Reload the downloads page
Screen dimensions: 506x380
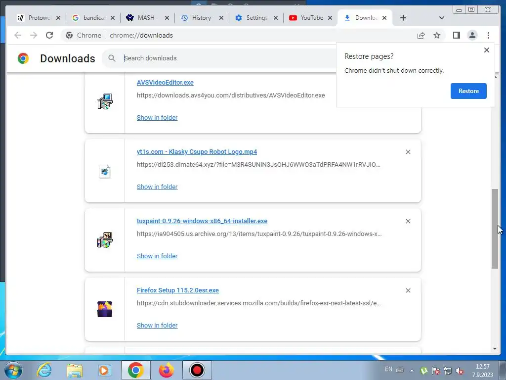click(49, 35)
